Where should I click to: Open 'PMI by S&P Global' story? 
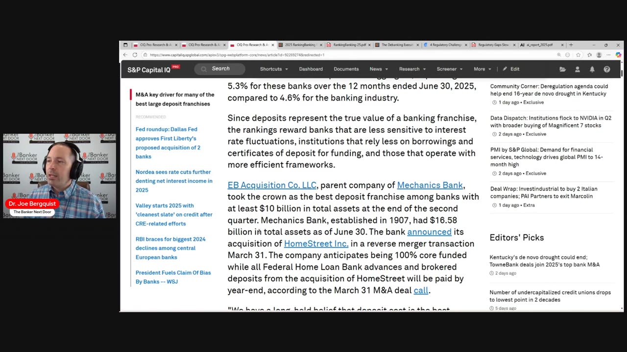[x=547, y=157]
